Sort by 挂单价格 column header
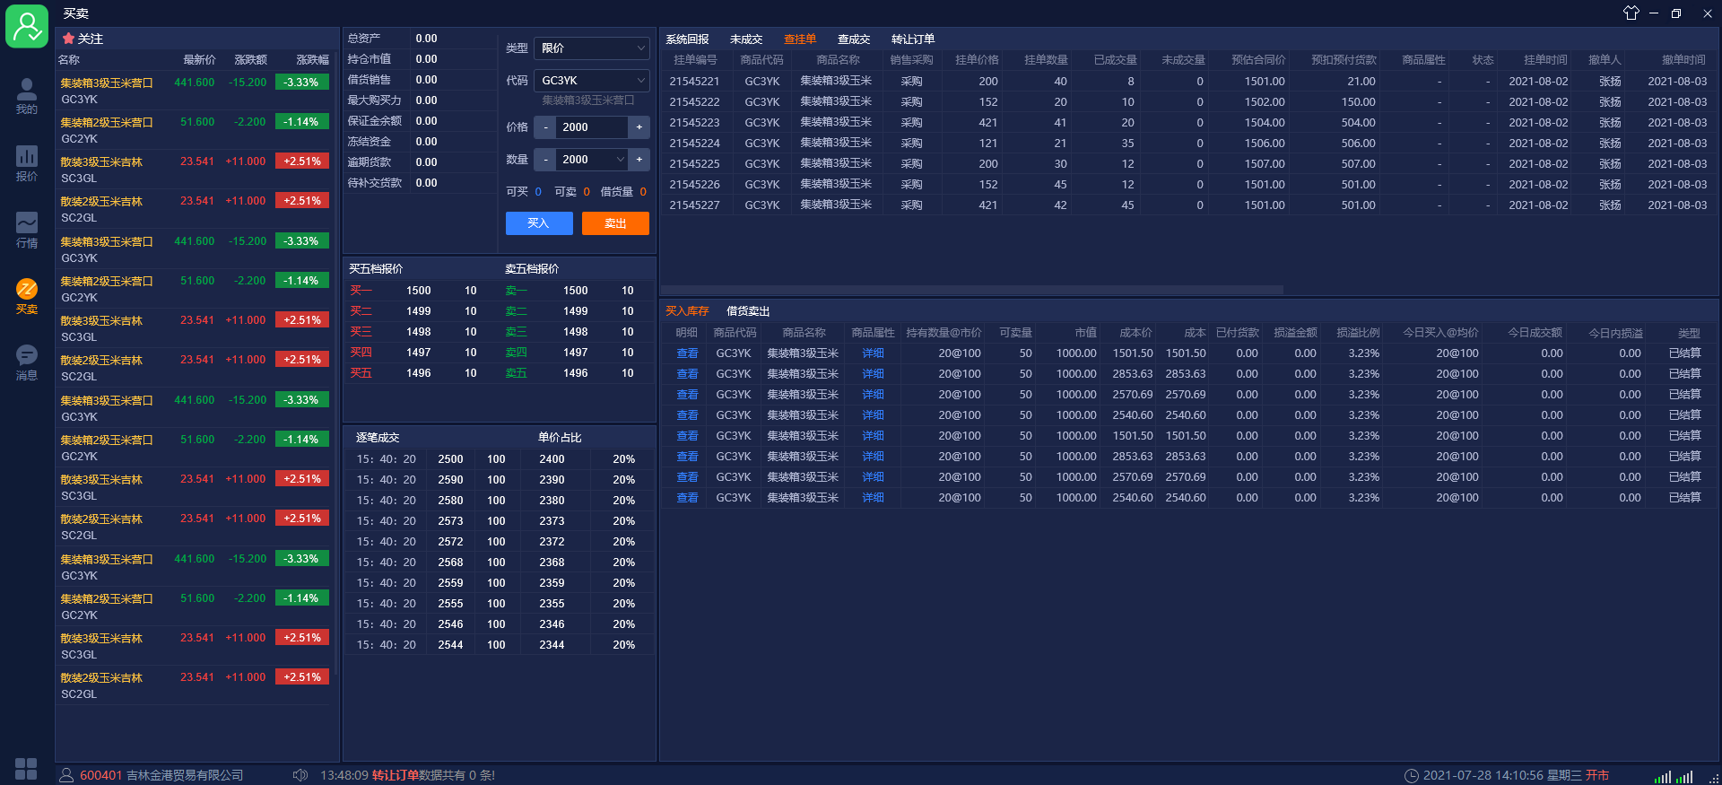1722x785 pixels. click(x=977, y=60)
